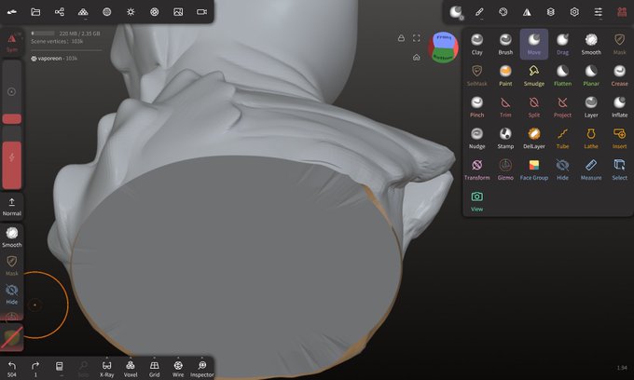Select the Inflate tool
Viewport: 634px width, 380px height.
(619, 107)
